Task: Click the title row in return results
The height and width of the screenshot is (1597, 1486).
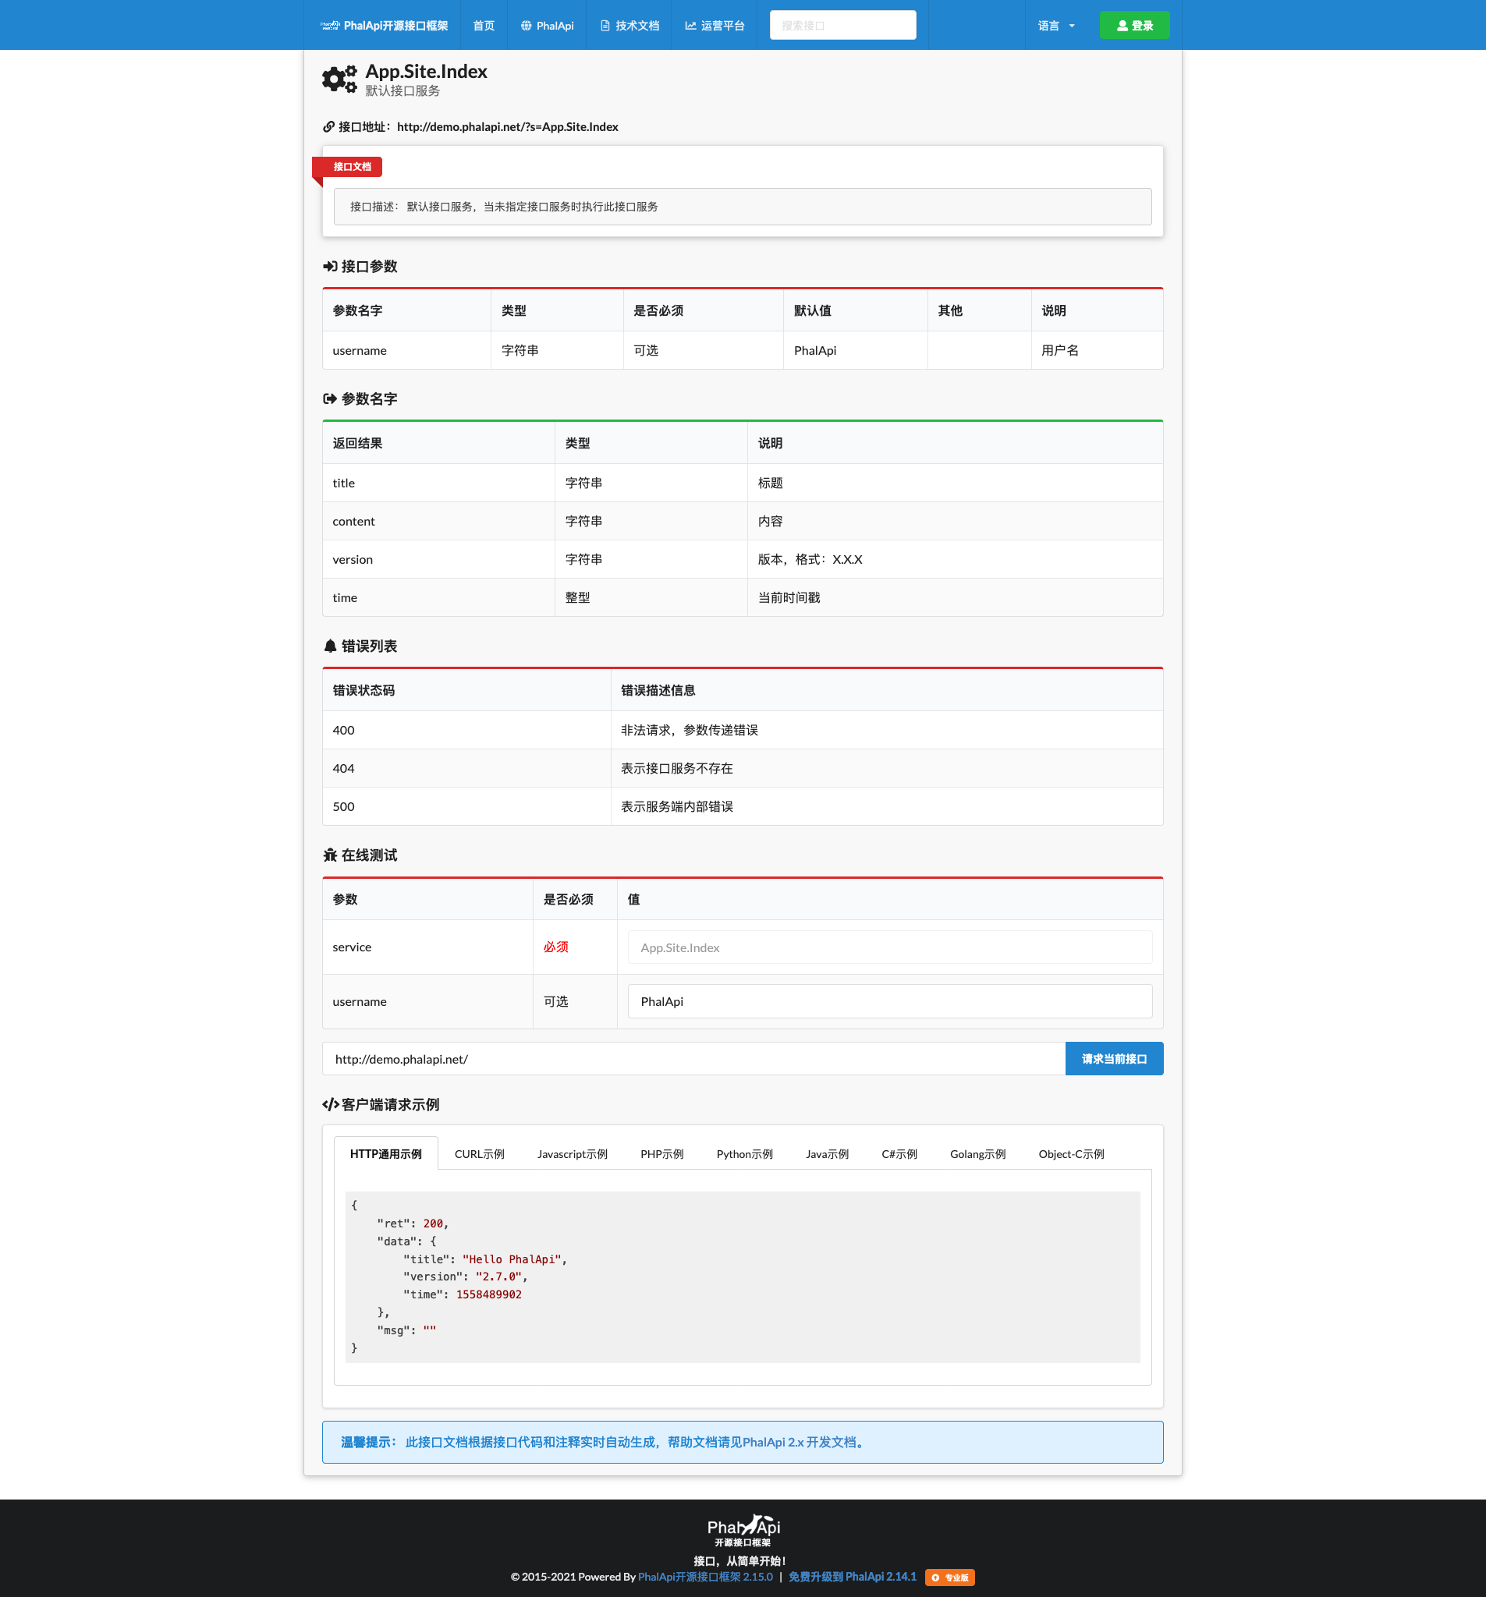Action: pos(743,483)
